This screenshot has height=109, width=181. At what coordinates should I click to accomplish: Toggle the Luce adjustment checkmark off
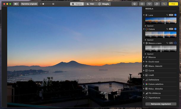175,15
